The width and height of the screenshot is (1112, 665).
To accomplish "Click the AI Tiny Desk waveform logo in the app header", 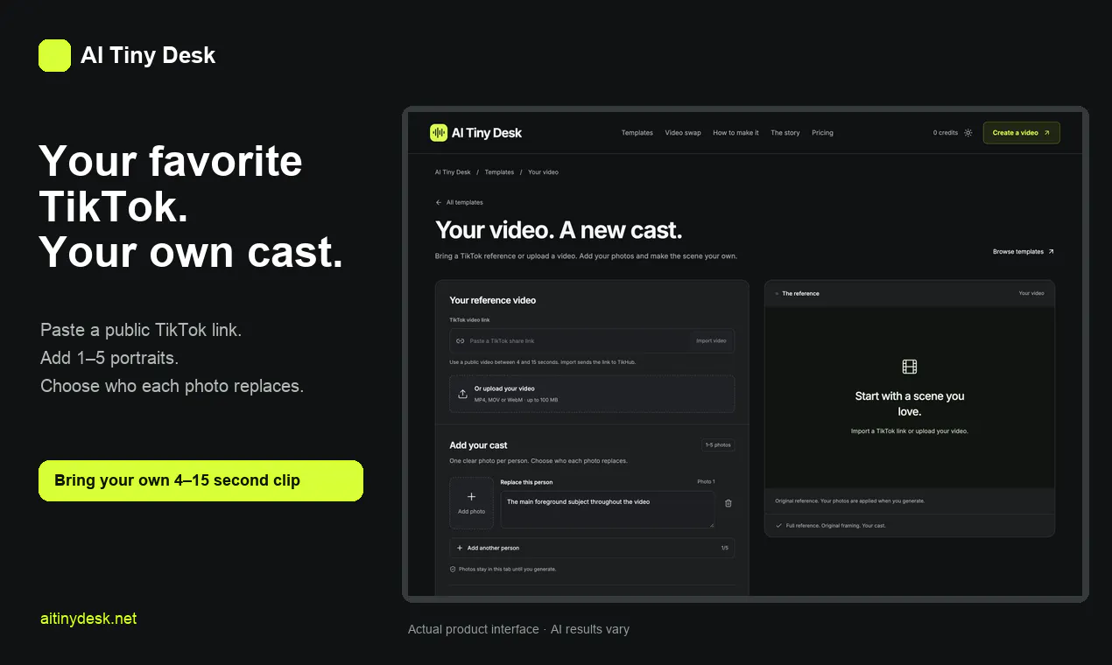I will pyautogui.click(x=439, y=133).
